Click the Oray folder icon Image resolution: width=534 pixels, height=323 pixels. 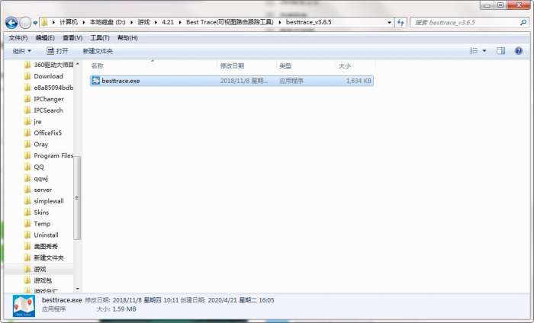pyautogui.click(x=27, y=144)
